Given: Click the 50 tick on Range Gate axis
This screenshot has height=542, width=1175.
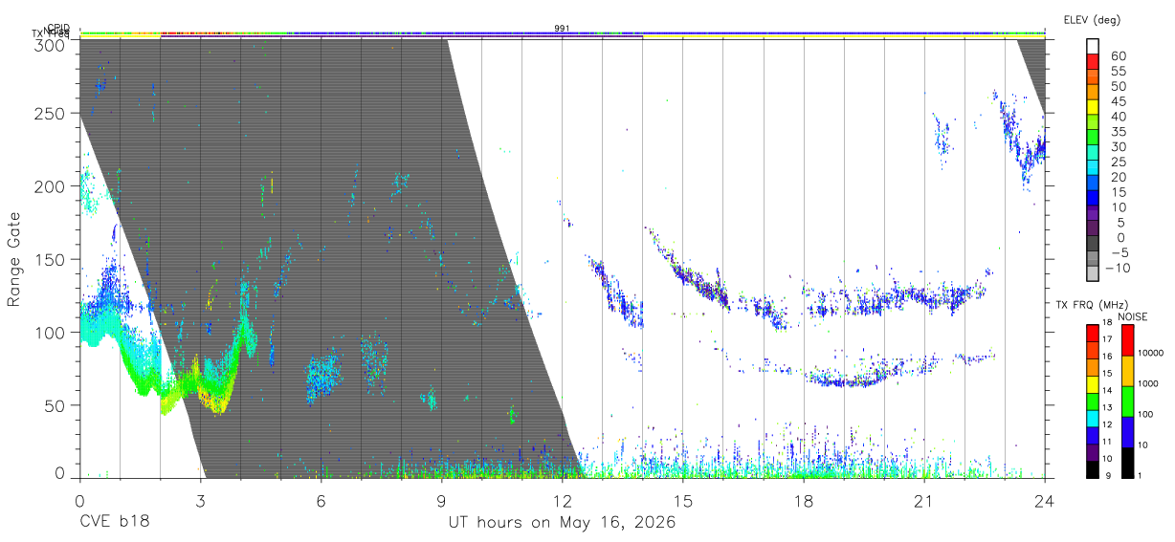Looking at the screenshot, I should click(55, 404).
